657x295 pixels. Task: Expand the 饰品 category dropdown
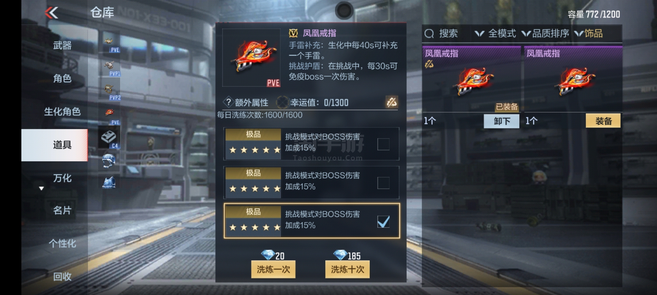tap(588, 34)
